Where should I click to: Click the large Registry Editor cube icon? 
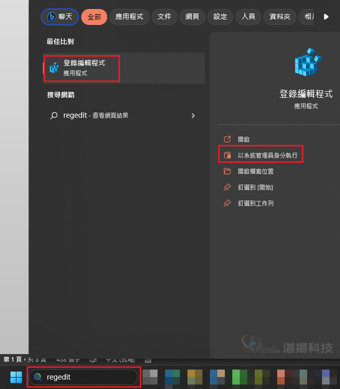(x=308, y=62)
